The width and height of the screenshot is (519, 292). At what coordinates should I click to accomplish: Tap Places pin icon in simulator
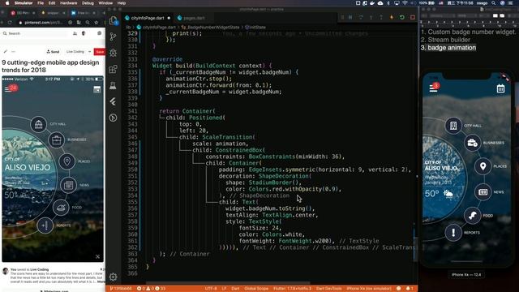pyautogui.click(x=483, y=166)
